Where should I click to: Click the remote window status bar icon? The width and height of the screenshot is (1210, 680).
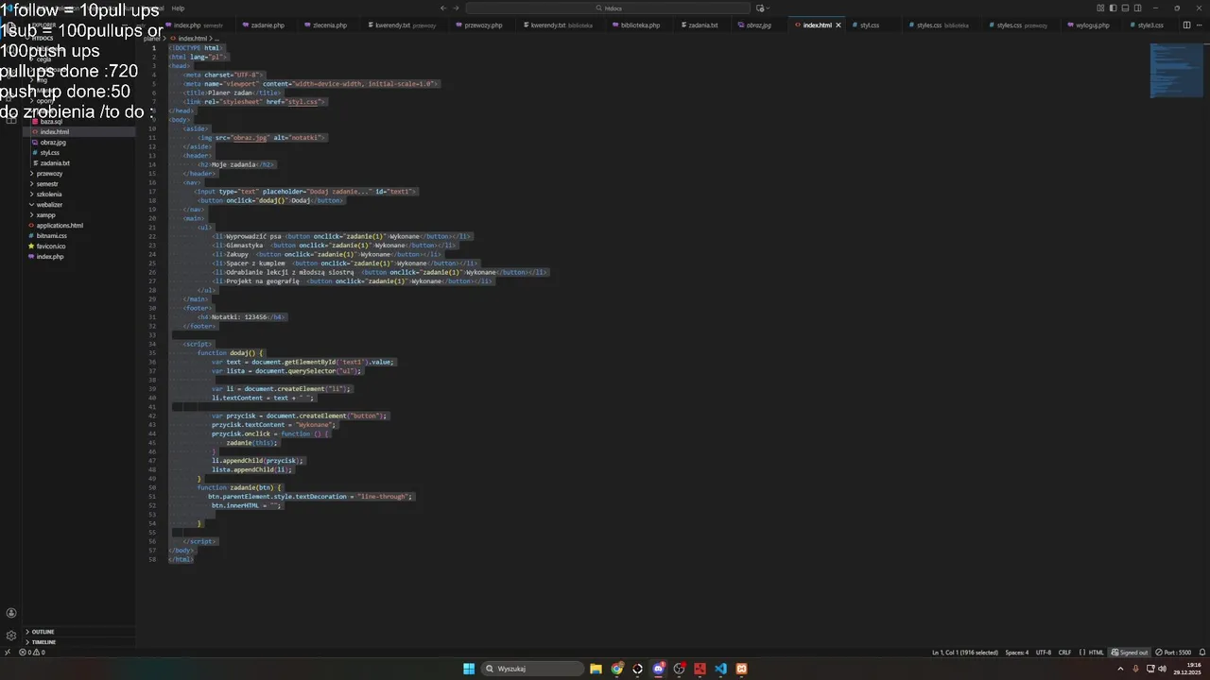pyautogui.click(x=8, y=652)
